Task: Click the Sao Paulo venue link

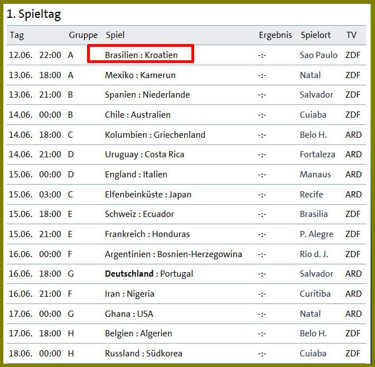Action: click(318, 55)
